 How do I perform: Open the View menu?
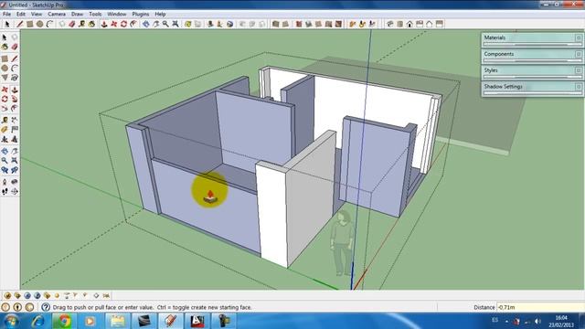point(37,14)
